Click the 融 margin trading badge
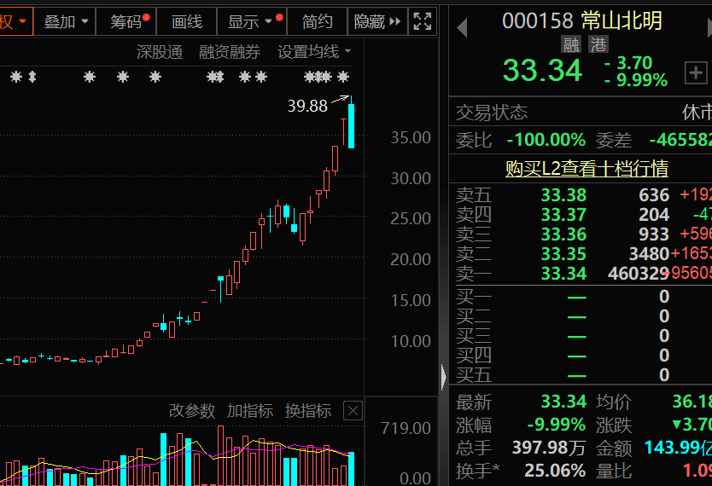Viewport: 712px width, 486px height. (571, 44)
